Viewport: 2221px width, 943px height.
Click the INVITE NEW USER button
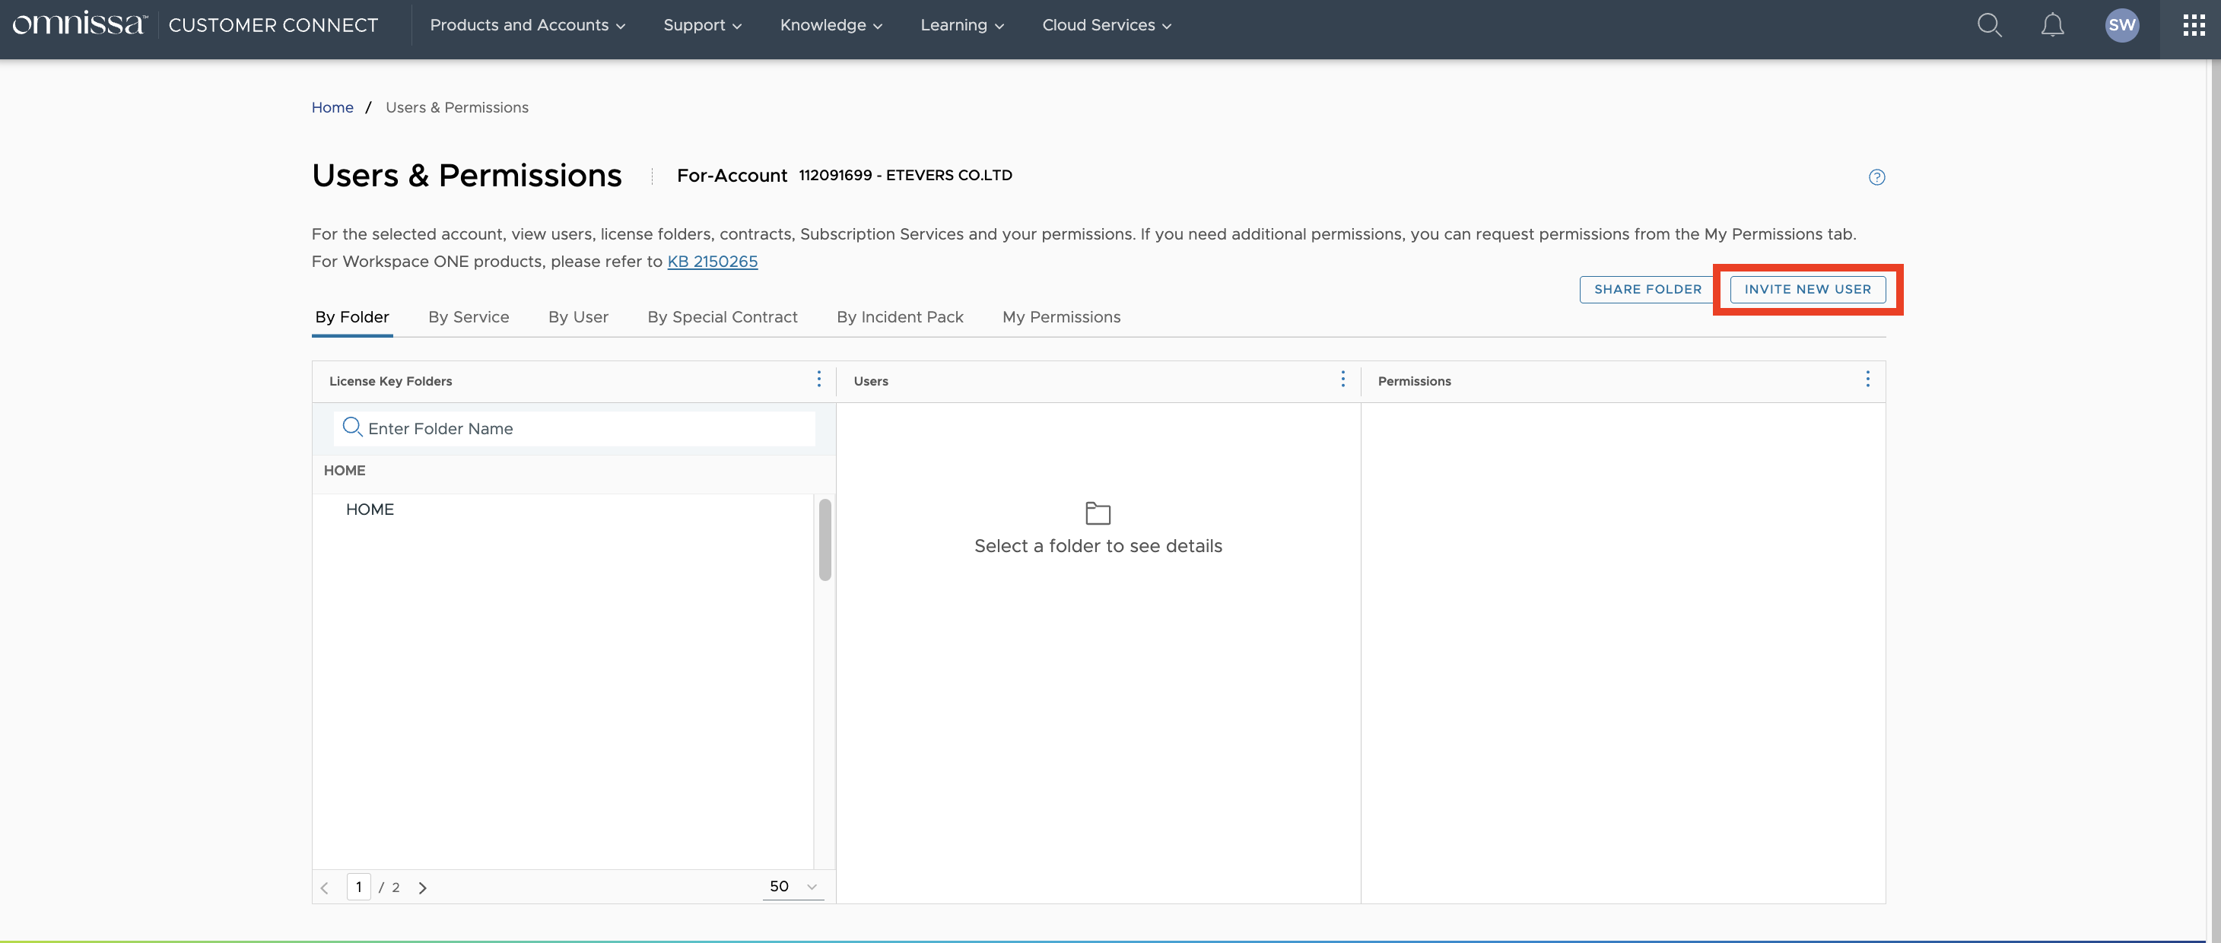pyautogui.click(x=1807, y=290)
